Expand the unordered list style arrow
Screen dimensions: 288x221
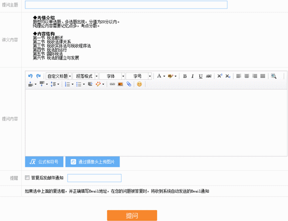click(x=84, y=84)
